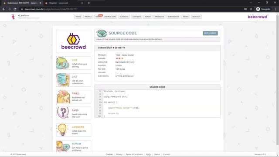Click the submission date 2/7/22 value
Image resolution: width=279 pixels, height=157 pixels.
[x=124, y=76]
